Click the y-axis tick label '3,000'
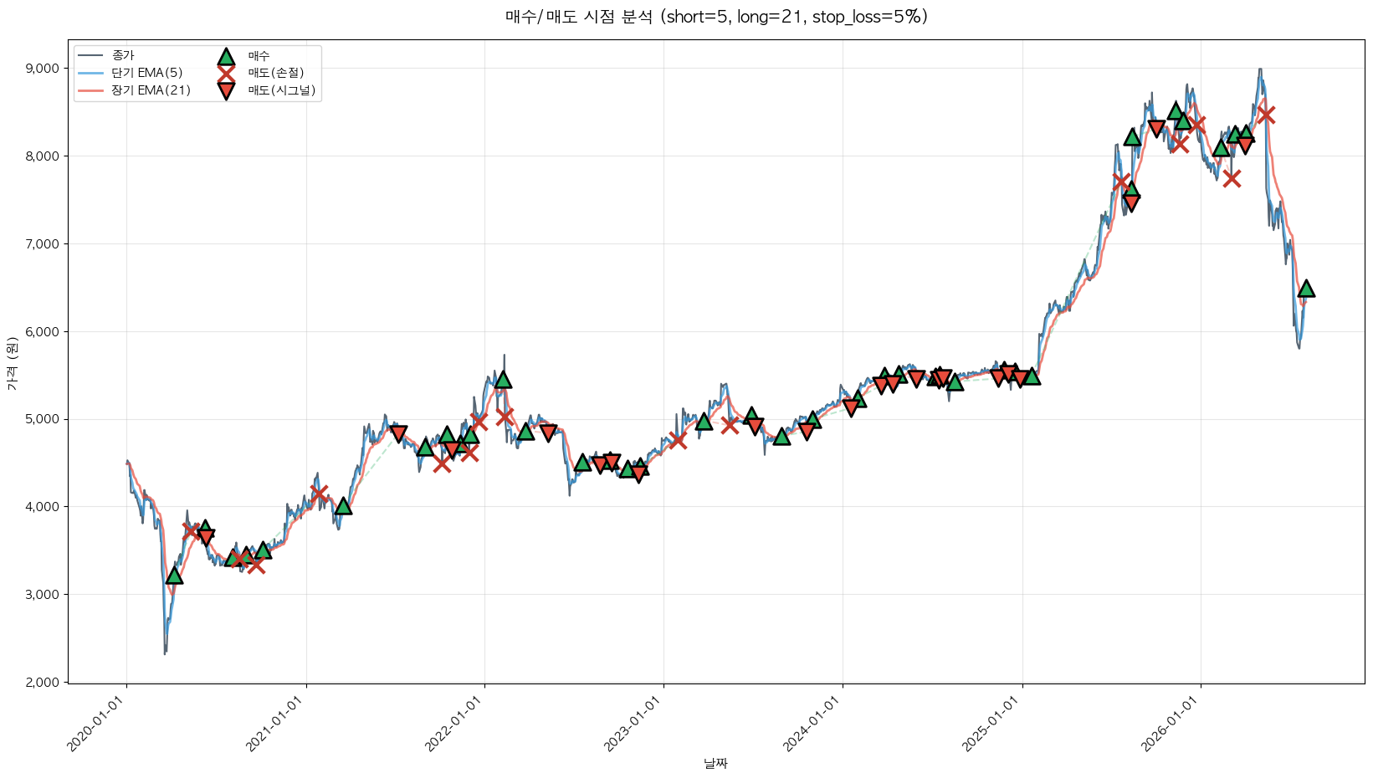Screen dimensions: 1373x778 44,595
